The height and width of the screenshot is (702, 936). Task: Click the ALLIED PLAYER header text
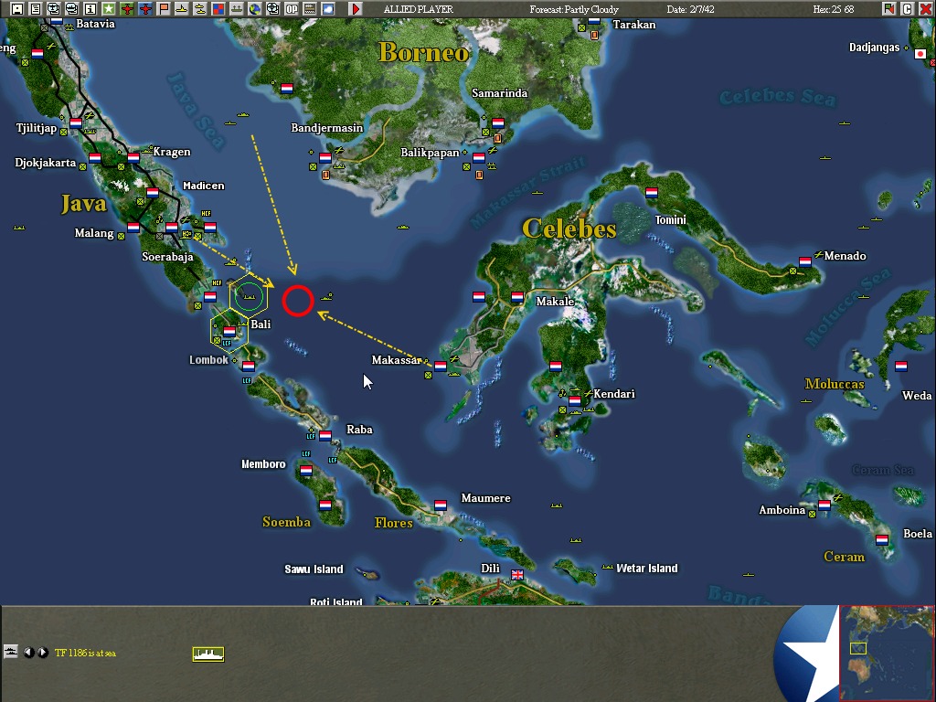419,9
